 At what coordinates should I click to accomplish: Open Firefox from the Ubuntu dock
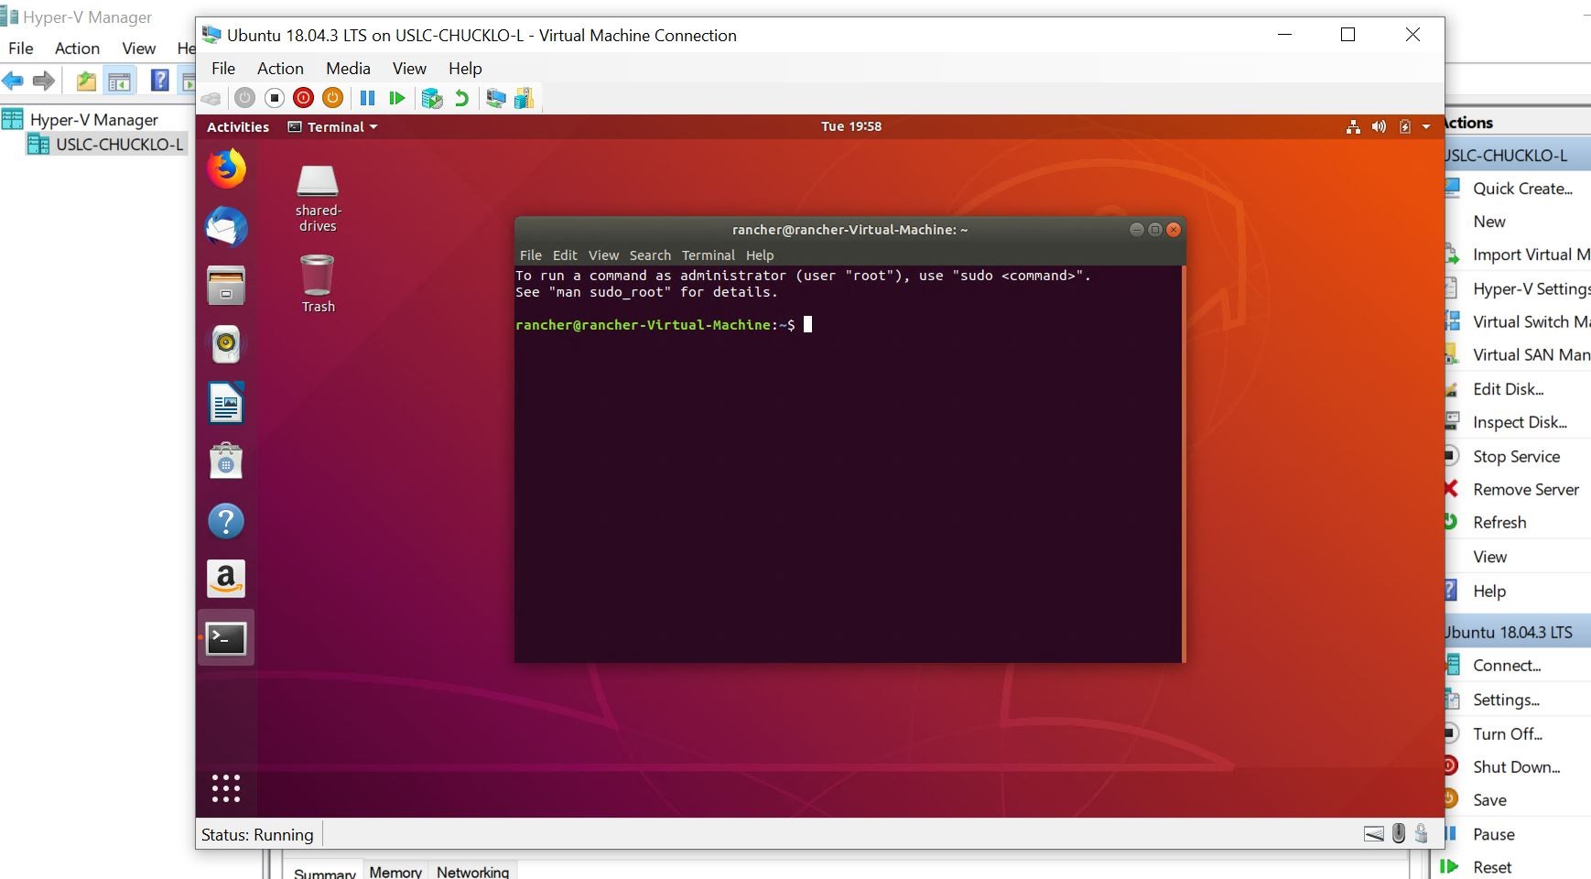226,169
